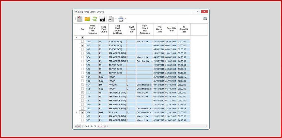Screen dimensions: 282x138
Task: Toggle the select-all checkbox in the filter row
Action: pos(82,37)
